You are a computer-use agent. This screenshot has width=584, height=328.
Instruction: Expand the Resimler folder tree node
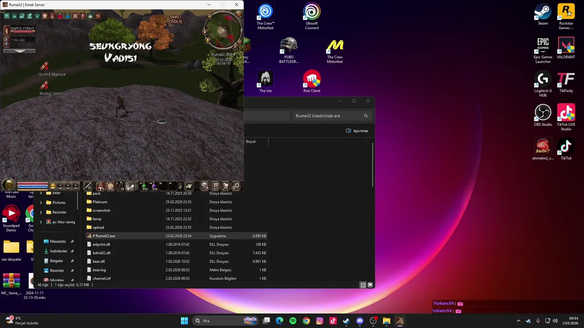41,212
